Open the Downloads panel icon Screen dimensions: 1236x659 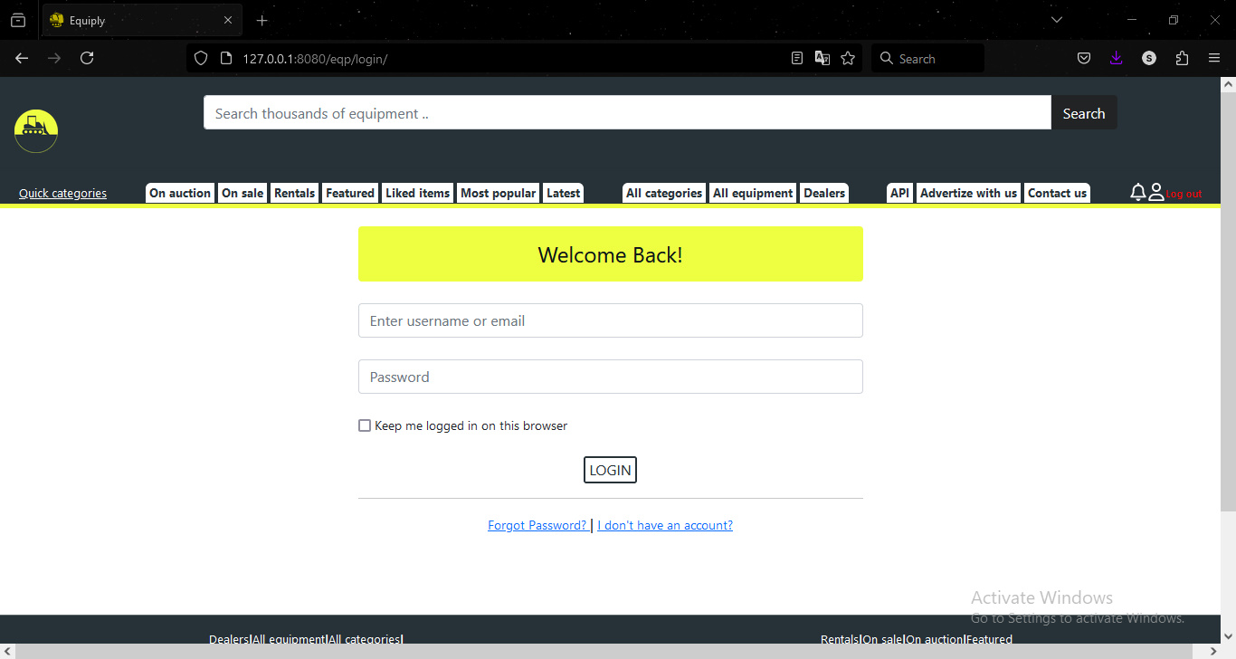click(1116, 57)
